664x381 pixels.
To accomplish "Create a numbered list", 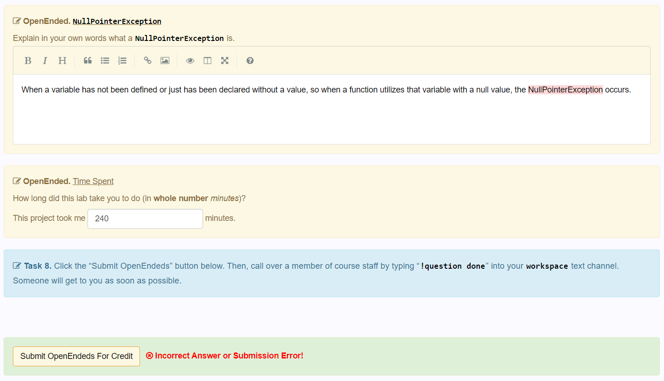I will coord(122,61).
